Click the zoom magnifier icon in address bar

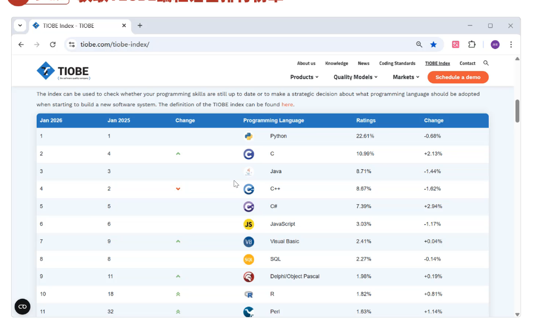(419, 45)
